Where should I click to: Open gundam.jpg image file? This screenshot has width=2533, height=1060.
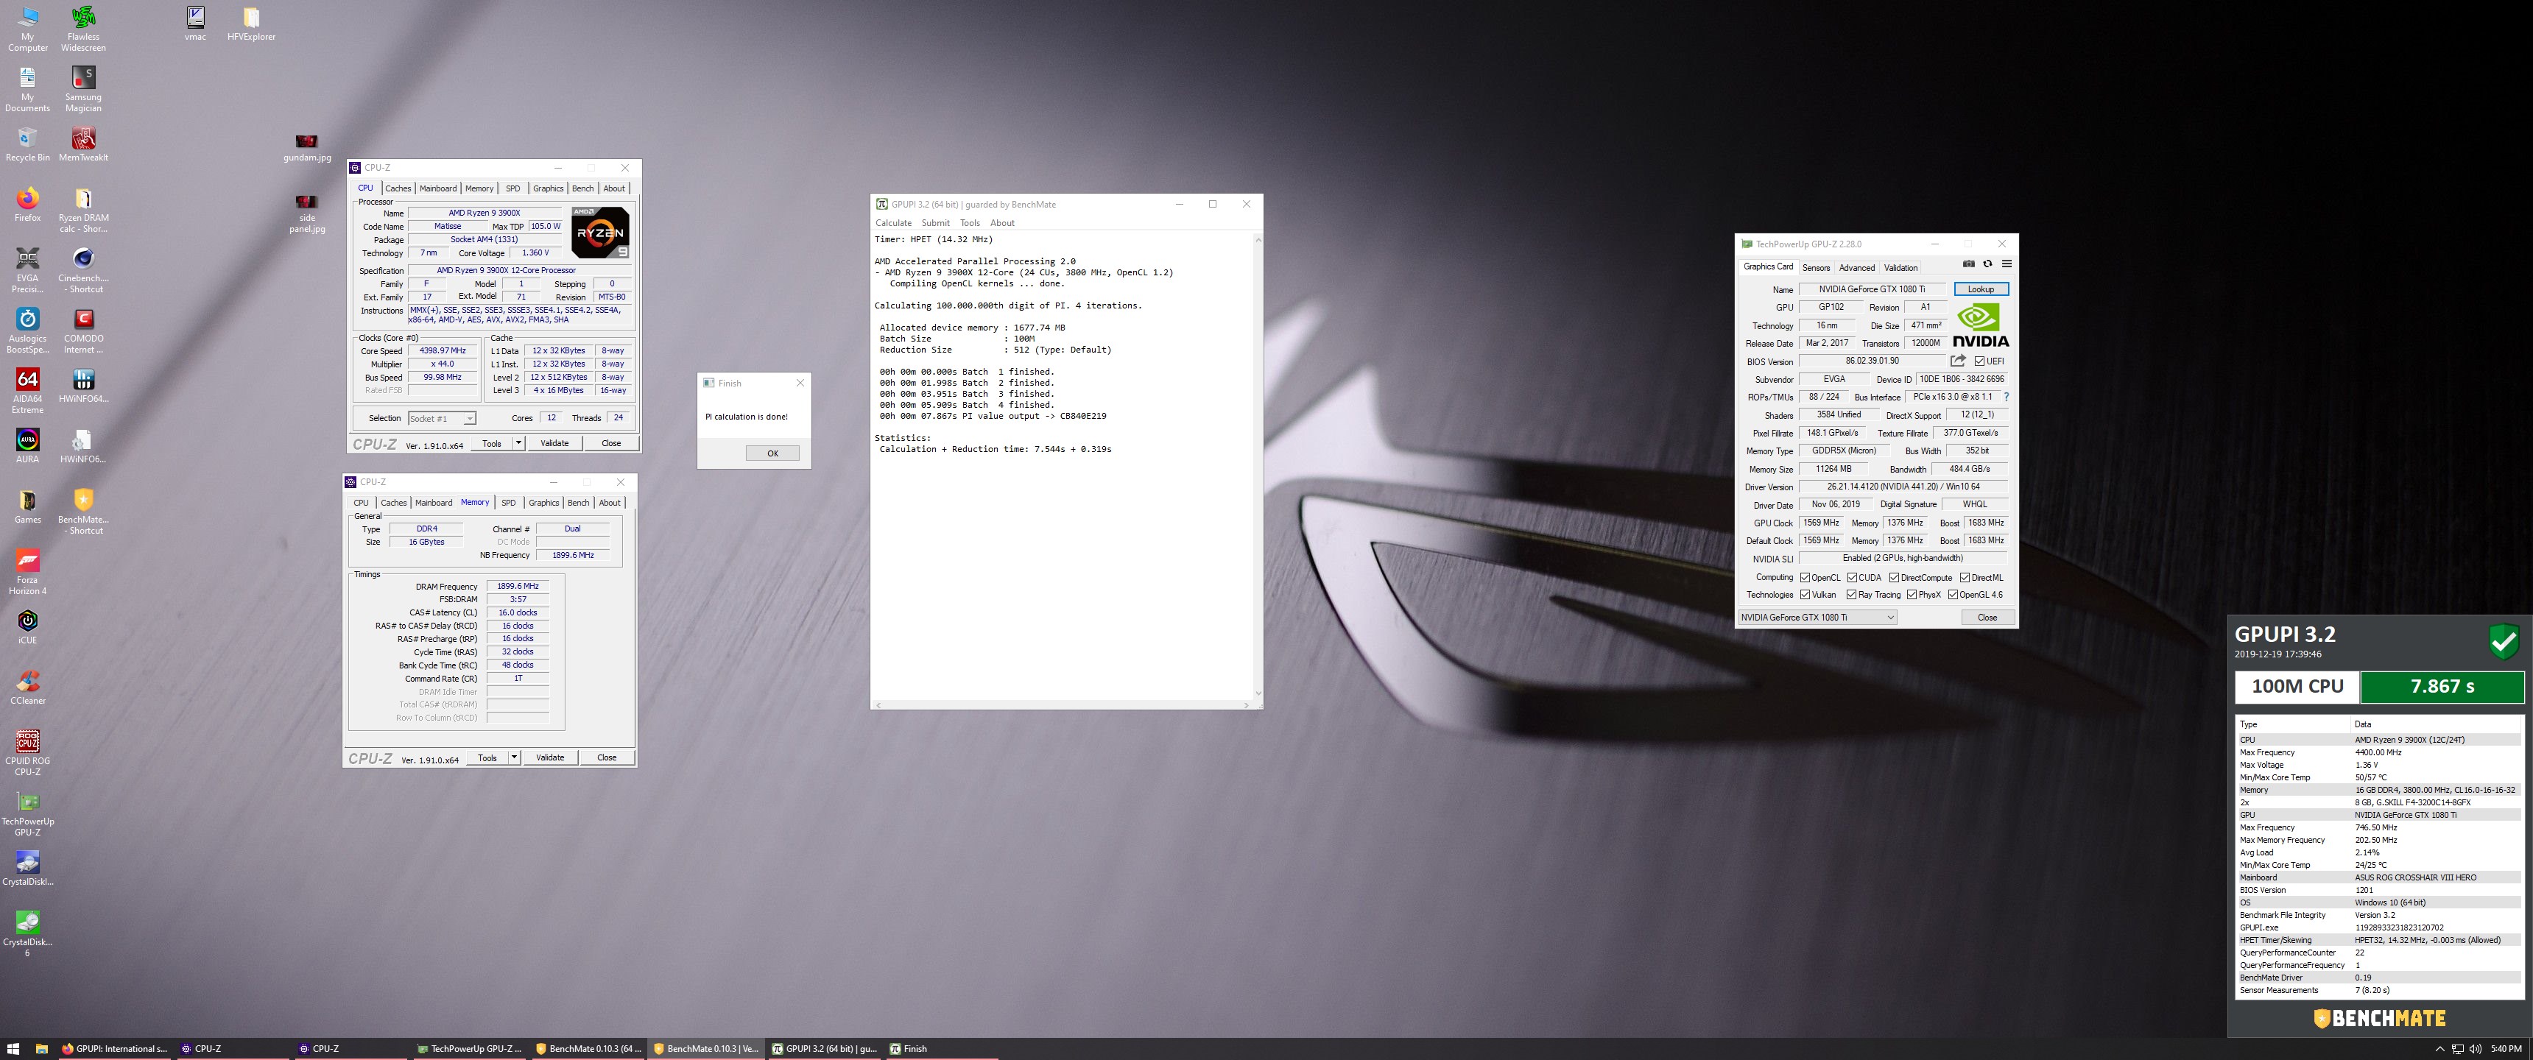point(307,147)
